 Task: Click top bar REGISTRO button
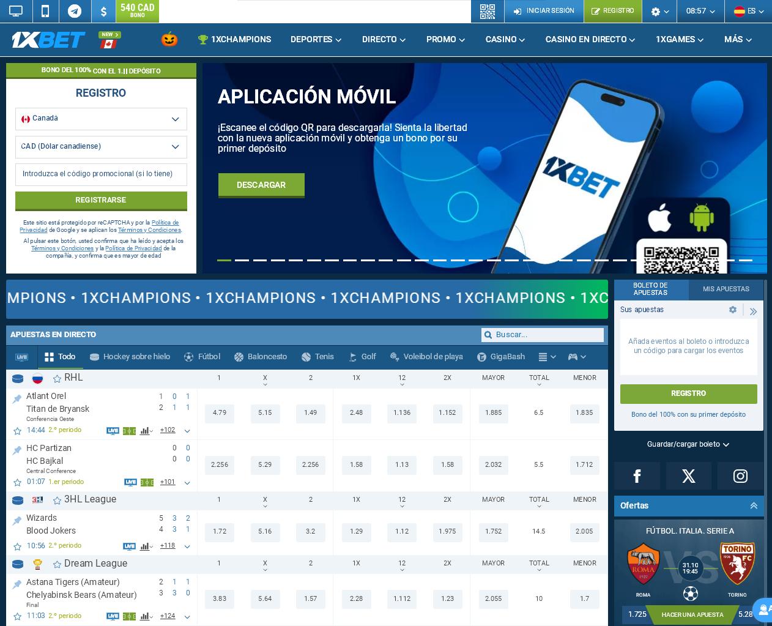(612, 11)
